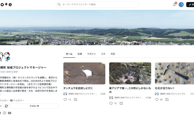Toggle new-post notification bell button
The image size is (194, 117).
tap(6, 106)
